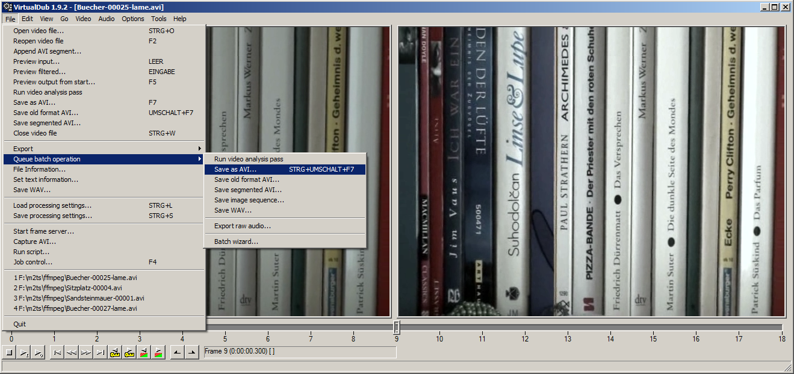Jump to the end of the video
This screenshot has width=794, height=374.
coord(100,352)
